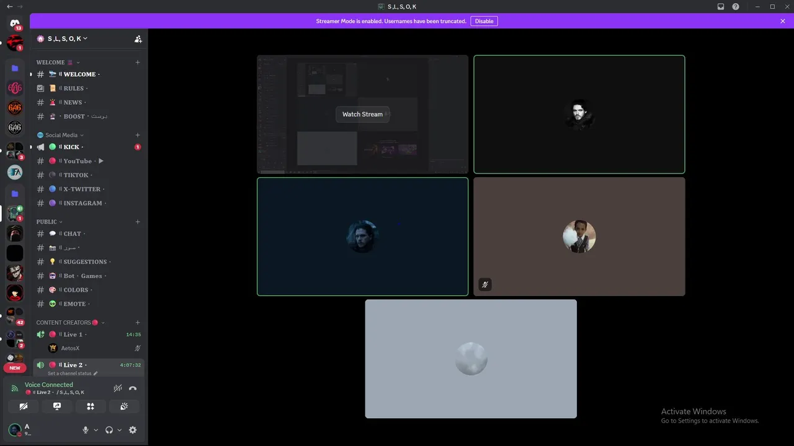Image resolution: width=794 pixels, height=446 pixels.
Task: Open the YouTube channel
Action: 89,161
